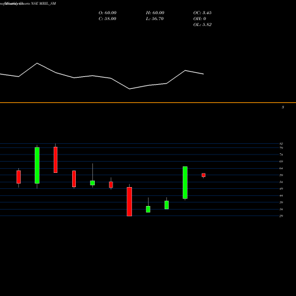Select the long red candlestick dropping to 29
This screenshot has height=296, width=296.
(x=130, y=202)
